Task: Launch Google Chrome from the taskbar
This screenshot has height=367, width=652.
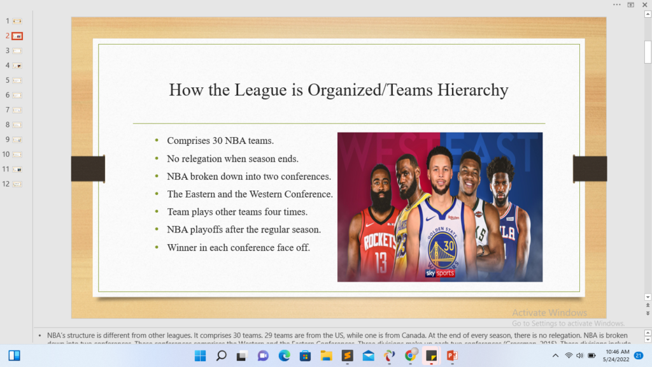Action: pos(409,357)
